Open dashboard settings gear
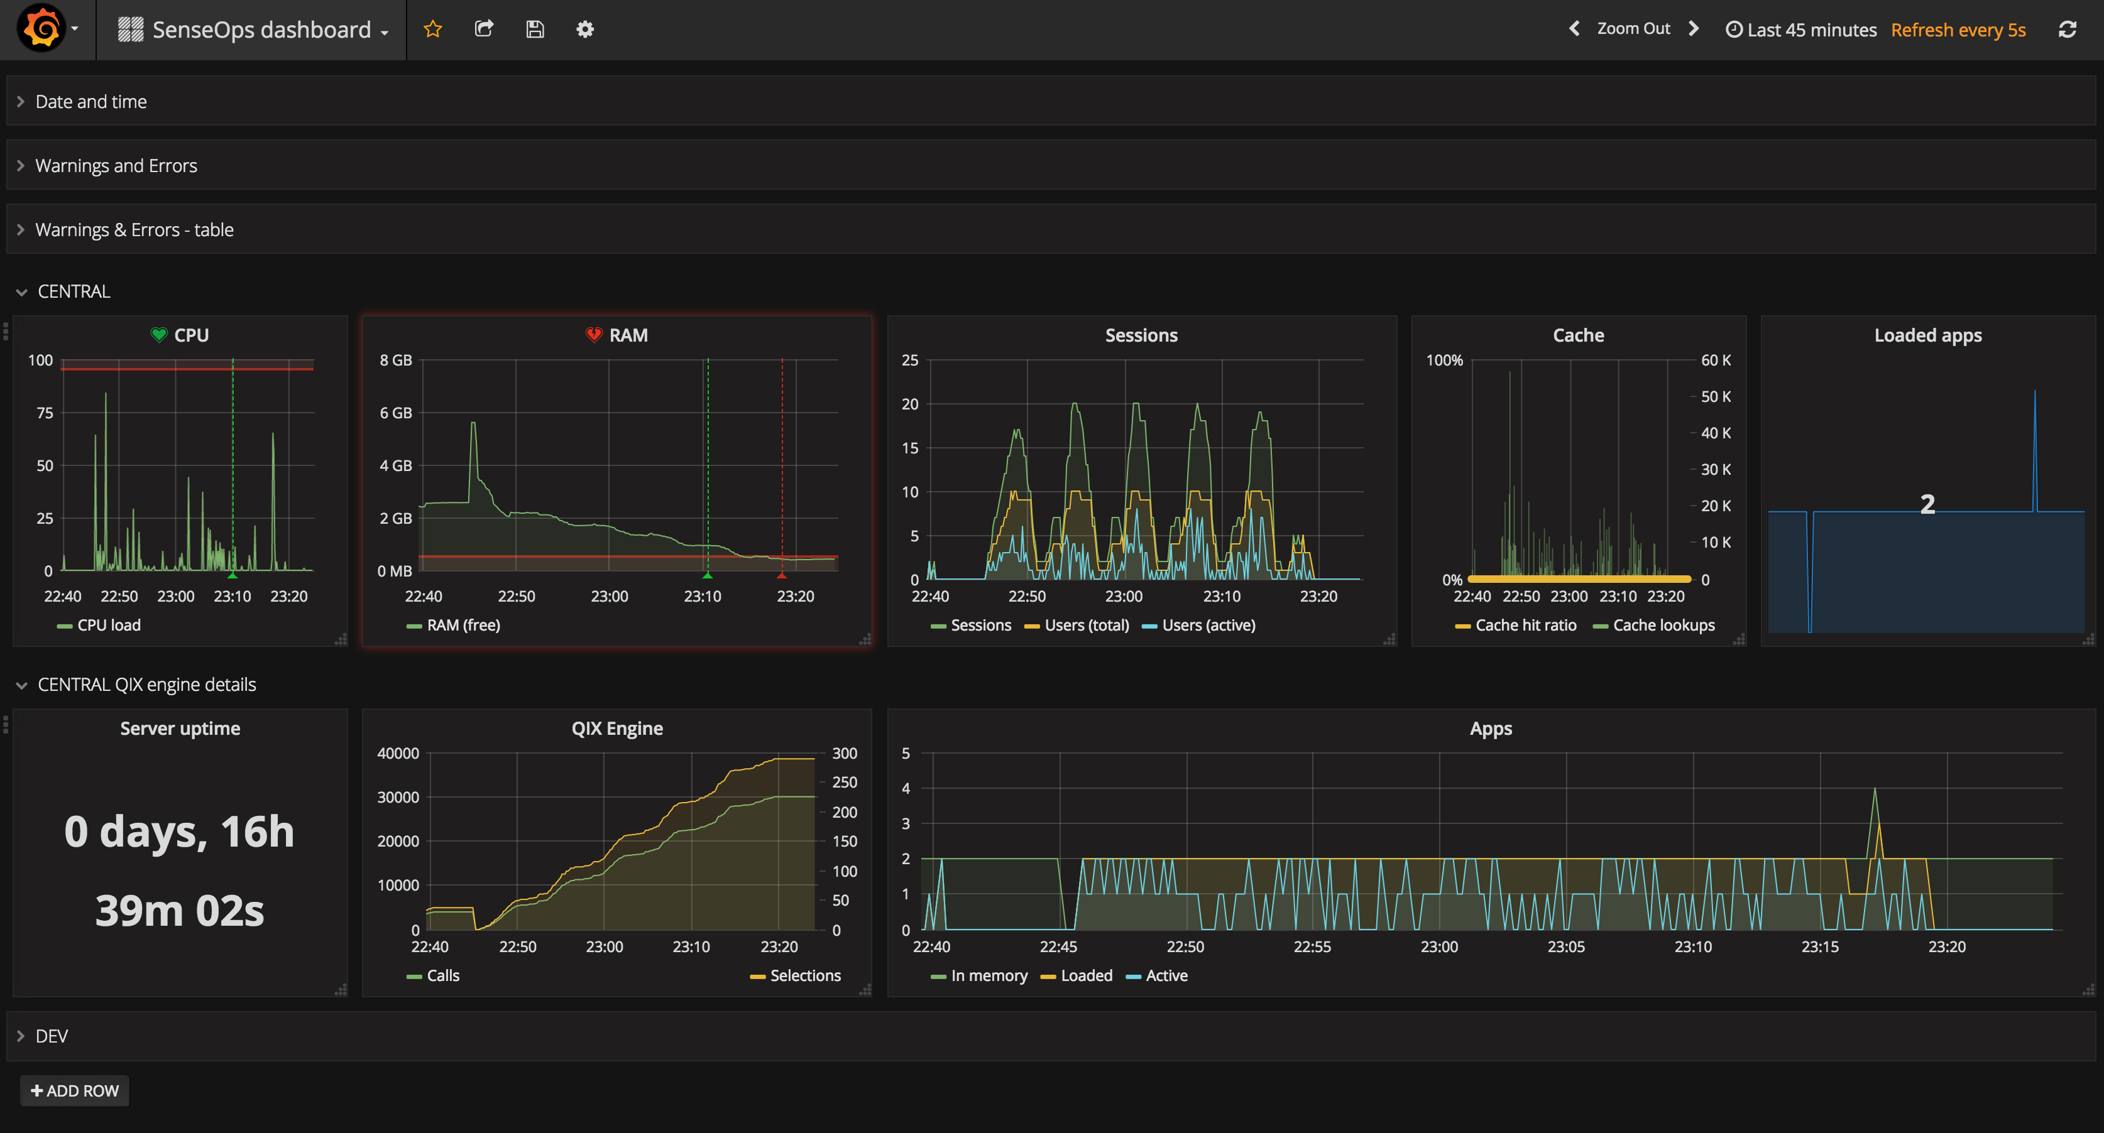The height and width of the screenshot is (1133, 2104). [585, 28]
